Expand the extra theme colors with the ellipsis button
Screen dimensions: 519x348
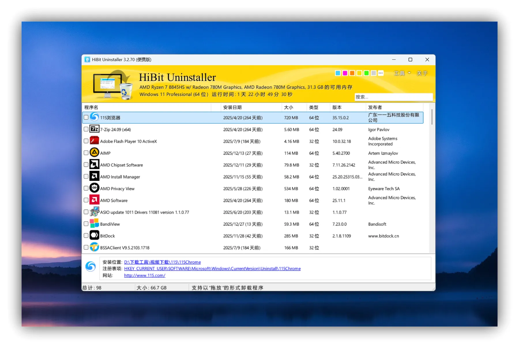381,73
